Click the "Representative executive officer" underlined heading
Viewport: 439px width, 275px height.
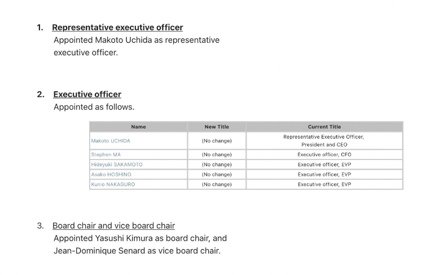[x=117, y=28]
